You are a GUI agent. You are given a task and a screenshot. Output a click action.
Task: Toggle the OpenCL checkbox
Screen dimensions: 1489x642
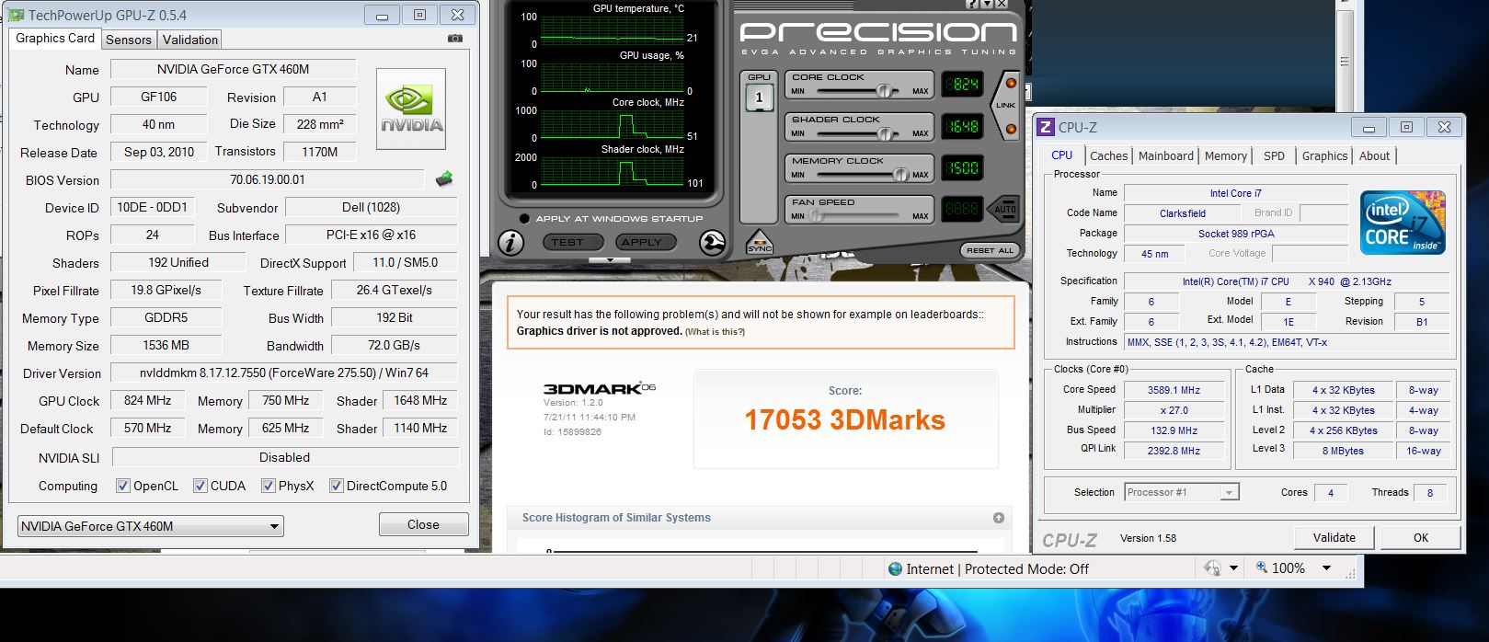click(x=122, y=486)
